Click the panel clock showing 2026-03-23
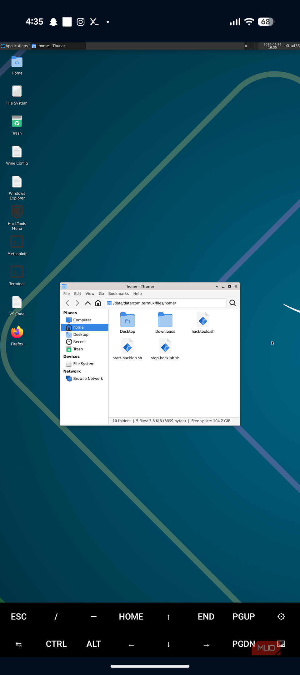The height and width of the screenshot is (675, 300). click(272, 46)
